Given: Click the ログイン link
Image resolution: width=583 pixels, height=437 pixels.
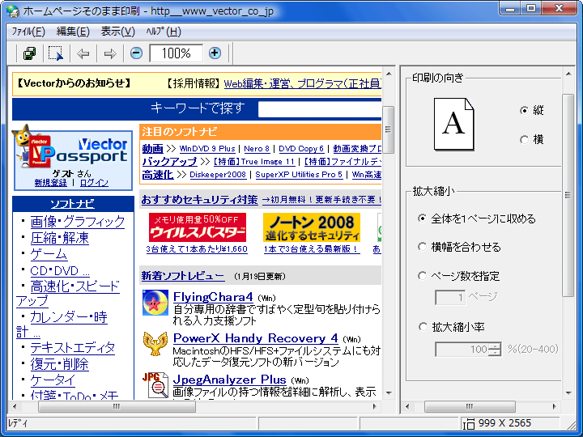Looking at the screenshot, I should coord(94,183).
